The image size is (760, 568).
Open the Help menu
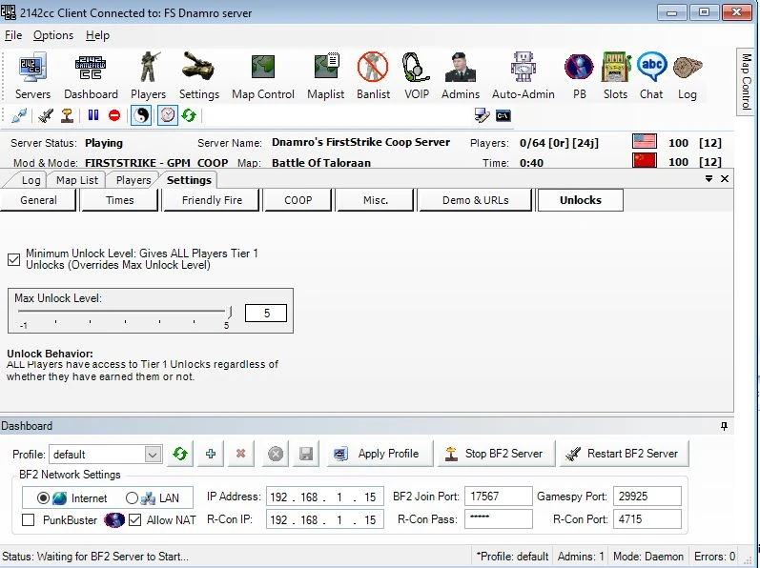97,35
